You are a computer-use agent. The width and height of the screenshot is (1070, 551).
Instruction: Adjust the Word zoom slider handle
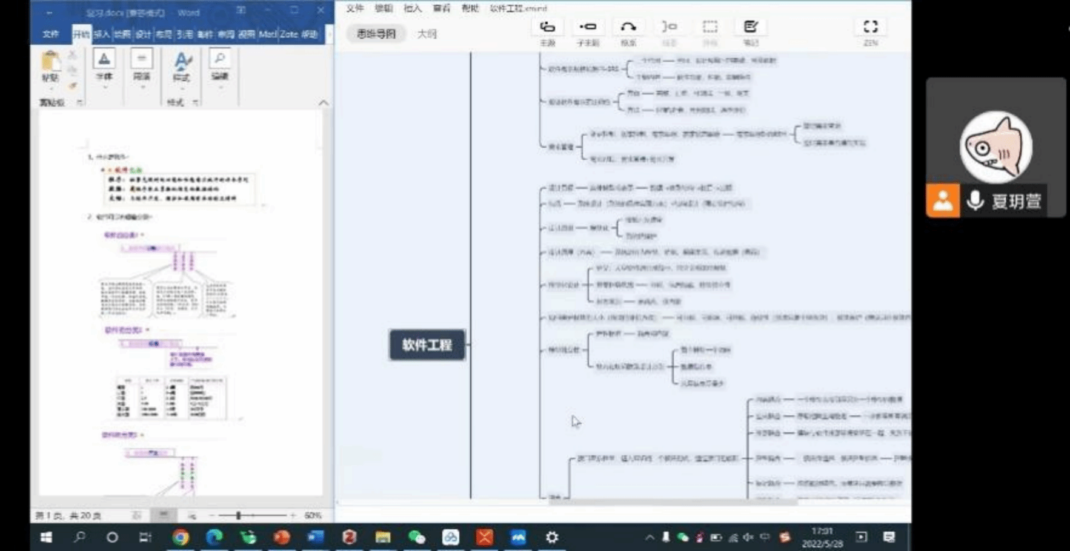239,515
